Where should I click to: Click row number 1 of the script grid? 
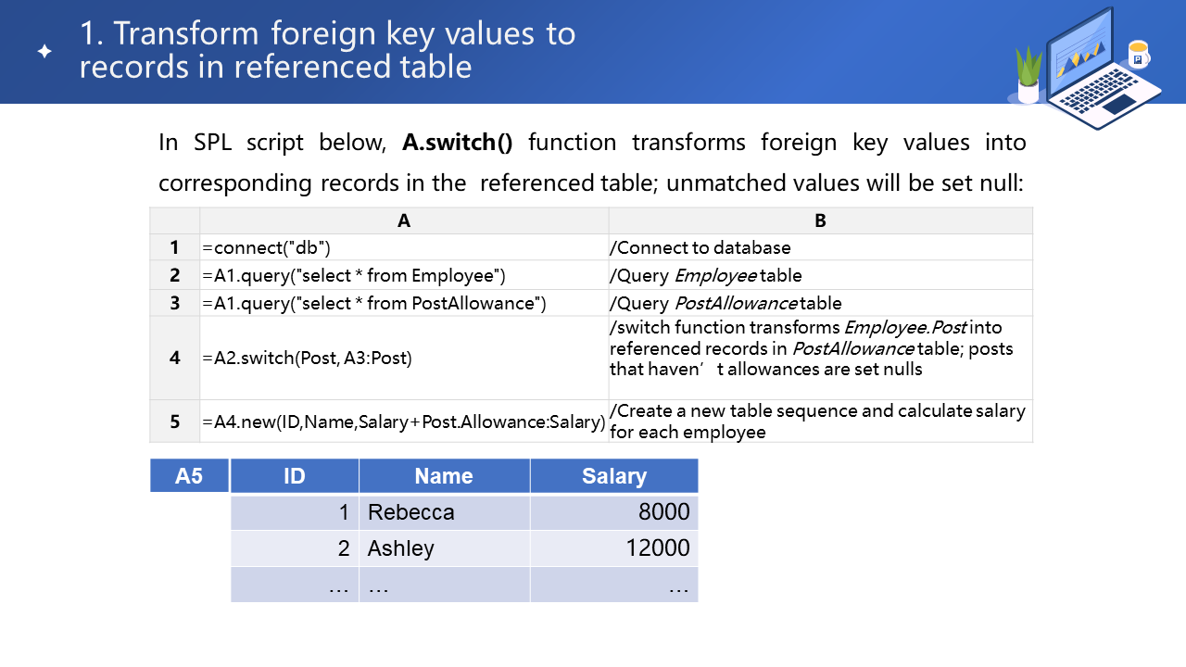pyautogui.click(x=175, y=247)
